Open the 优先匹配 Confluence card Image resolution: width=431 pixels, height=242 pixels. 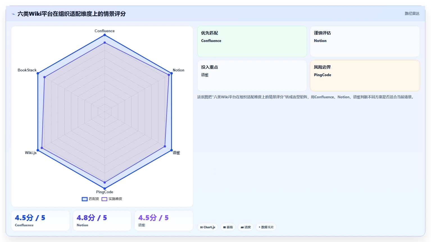point(252,41)
